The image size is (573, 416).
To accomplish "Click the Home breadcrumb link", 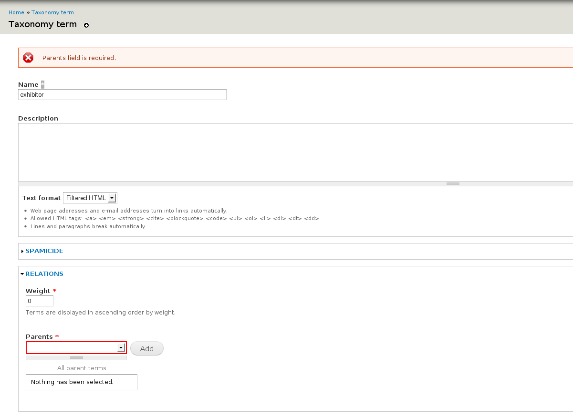I will pos(16,12).
